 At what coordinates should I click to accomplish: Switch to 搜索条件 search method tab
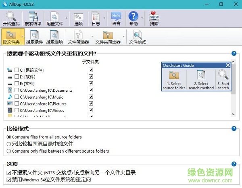point(34,37)
